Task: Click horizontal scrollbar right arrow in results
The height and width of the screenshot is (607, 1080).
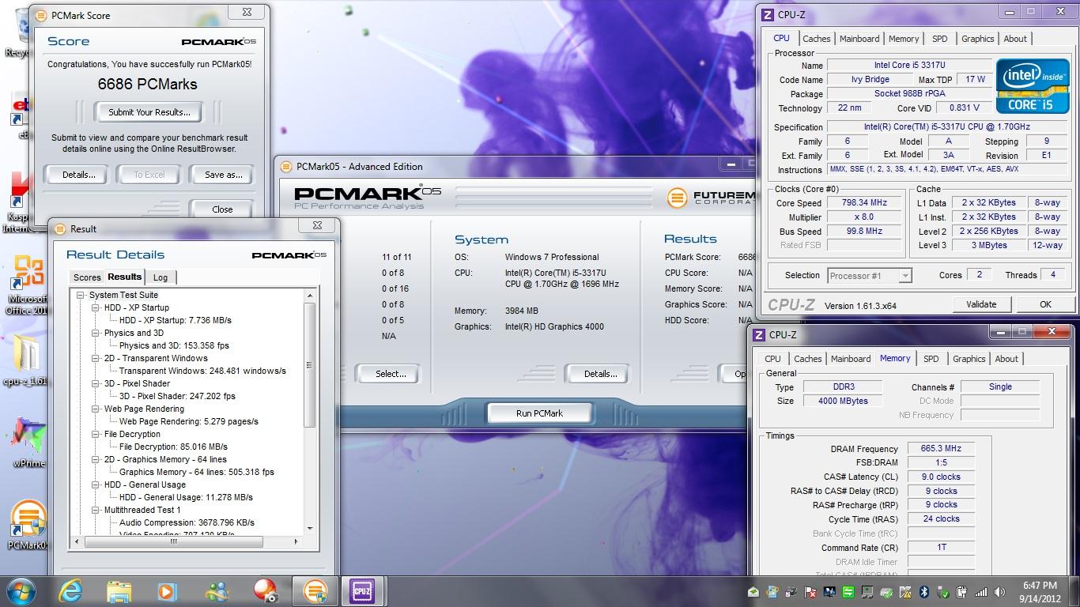Action: pos(296,541)
